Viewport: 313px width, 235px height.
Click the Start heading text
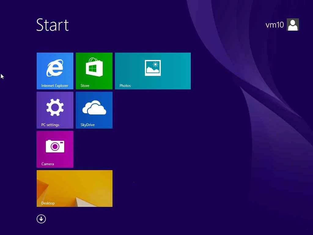click(53, 25)
